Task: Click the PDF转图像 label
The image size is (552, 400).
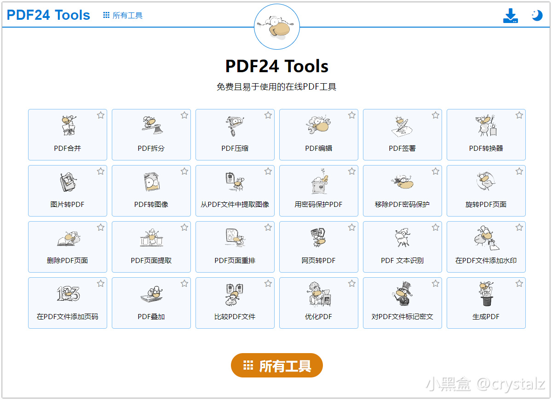Action: pyautogui.click(x=151, y=205)
